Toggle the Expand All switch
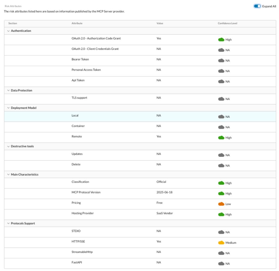 pyautogui.click(x=257, y=6)
